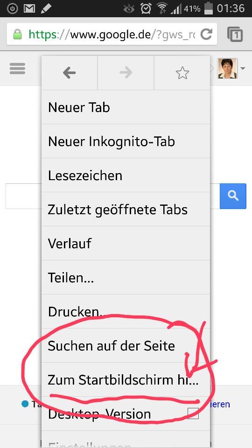This screenshot has height=448, width=252.
Task: Enable the Desktop-Version checkbox
Action: coord(193,413)
